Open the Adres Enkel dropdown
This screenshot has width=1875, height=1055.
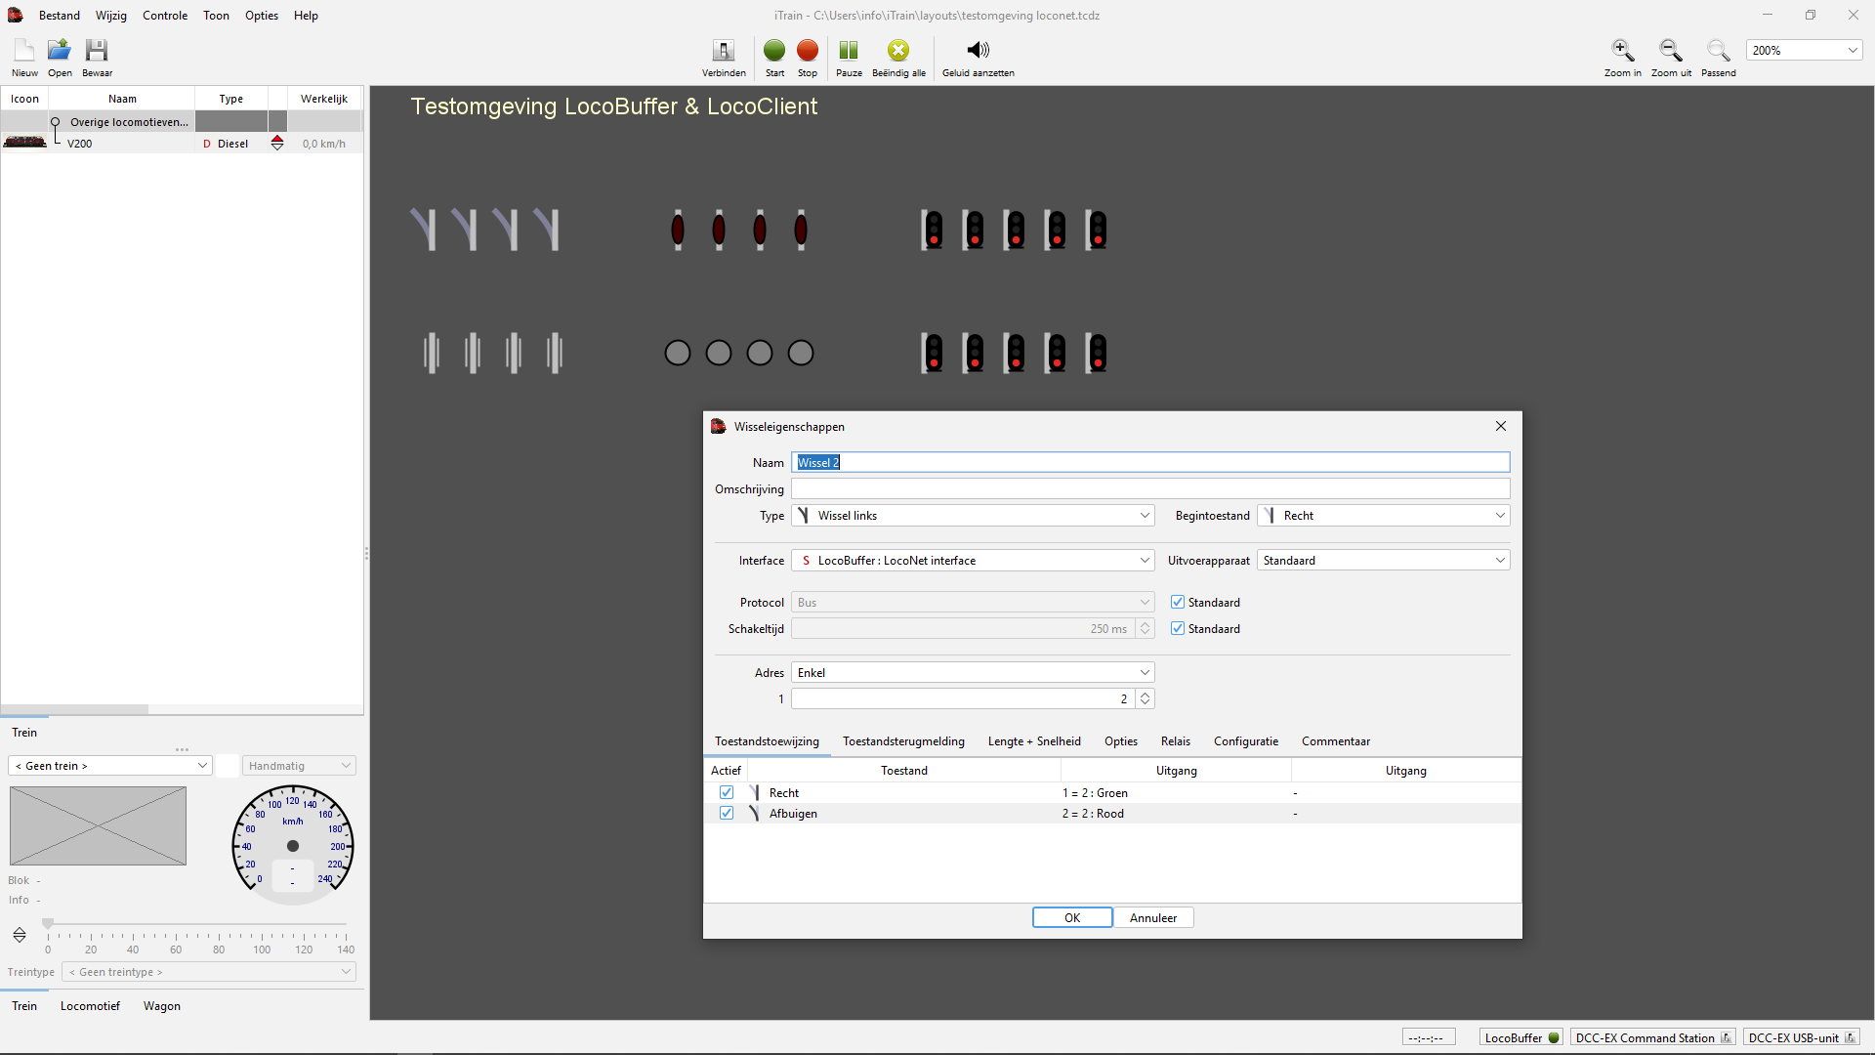973,673
